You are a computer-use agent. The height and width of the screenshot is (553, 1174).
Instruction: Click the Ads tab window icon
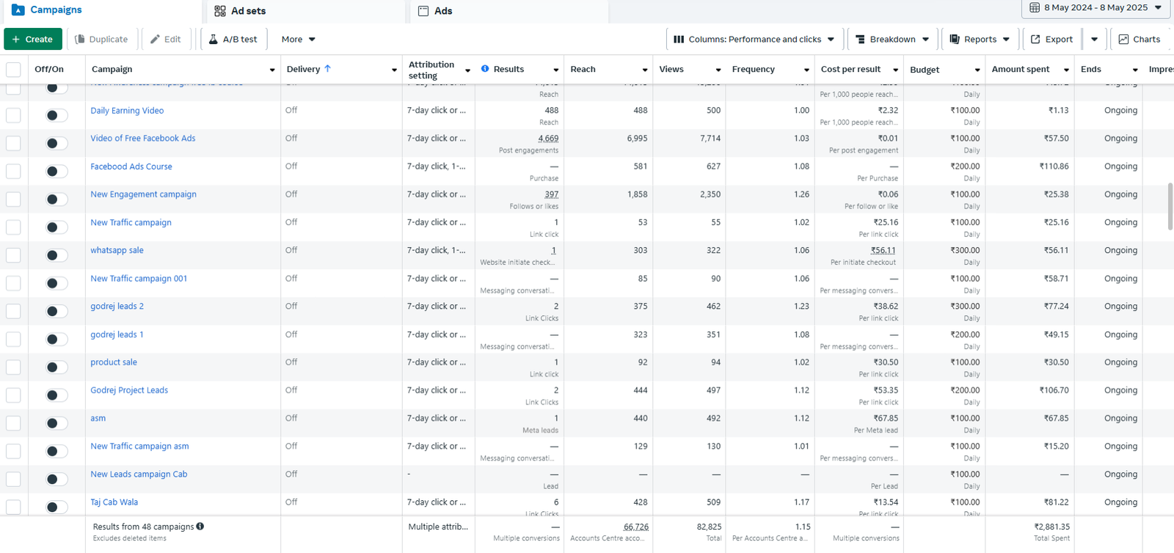coord(423,11)
